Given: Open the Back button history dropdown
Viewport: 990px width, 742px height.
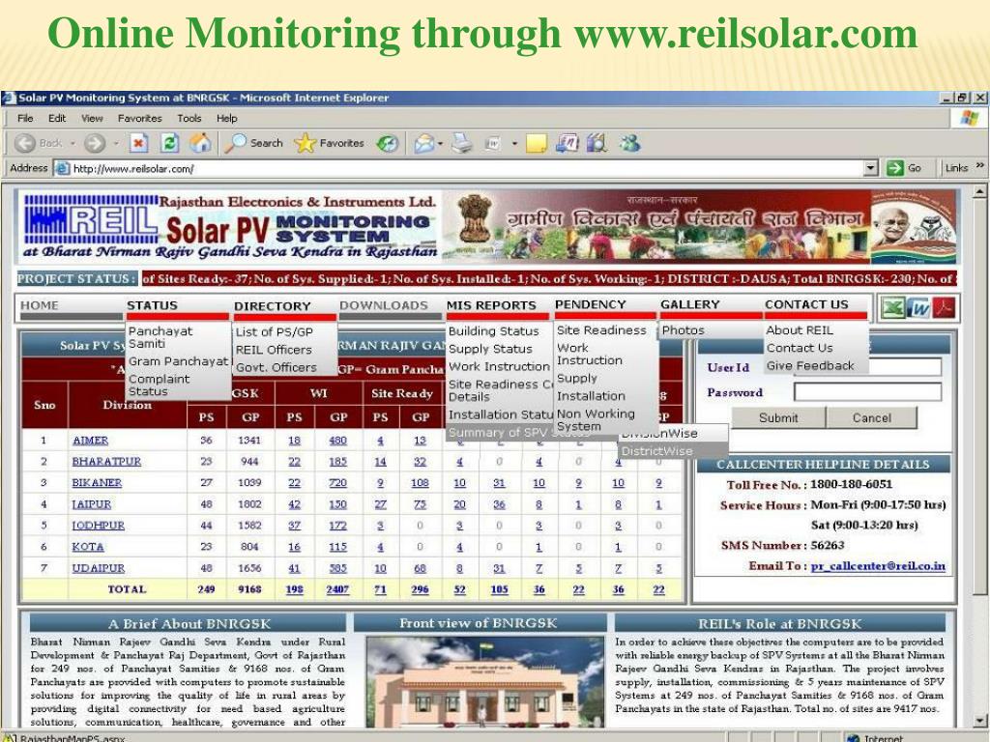Looking at the screenshot, I should pyautogui.click(x=73, y=144).
